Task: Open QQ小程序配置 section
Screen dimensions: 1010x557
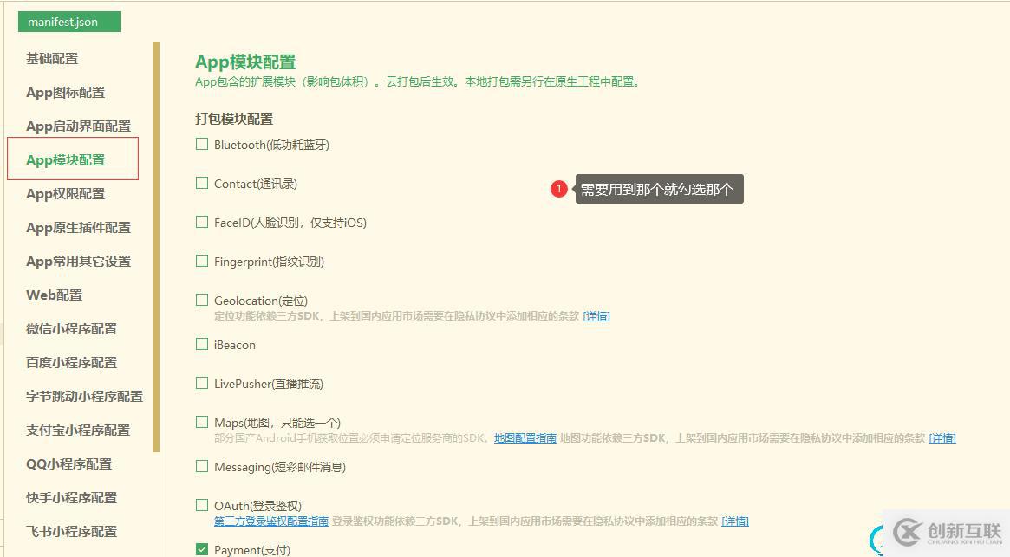Action: 68,463
